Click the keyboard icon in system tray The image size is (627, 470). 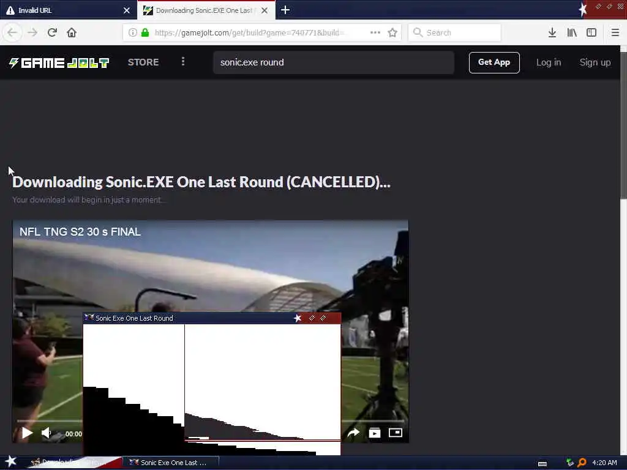point(543,463)
